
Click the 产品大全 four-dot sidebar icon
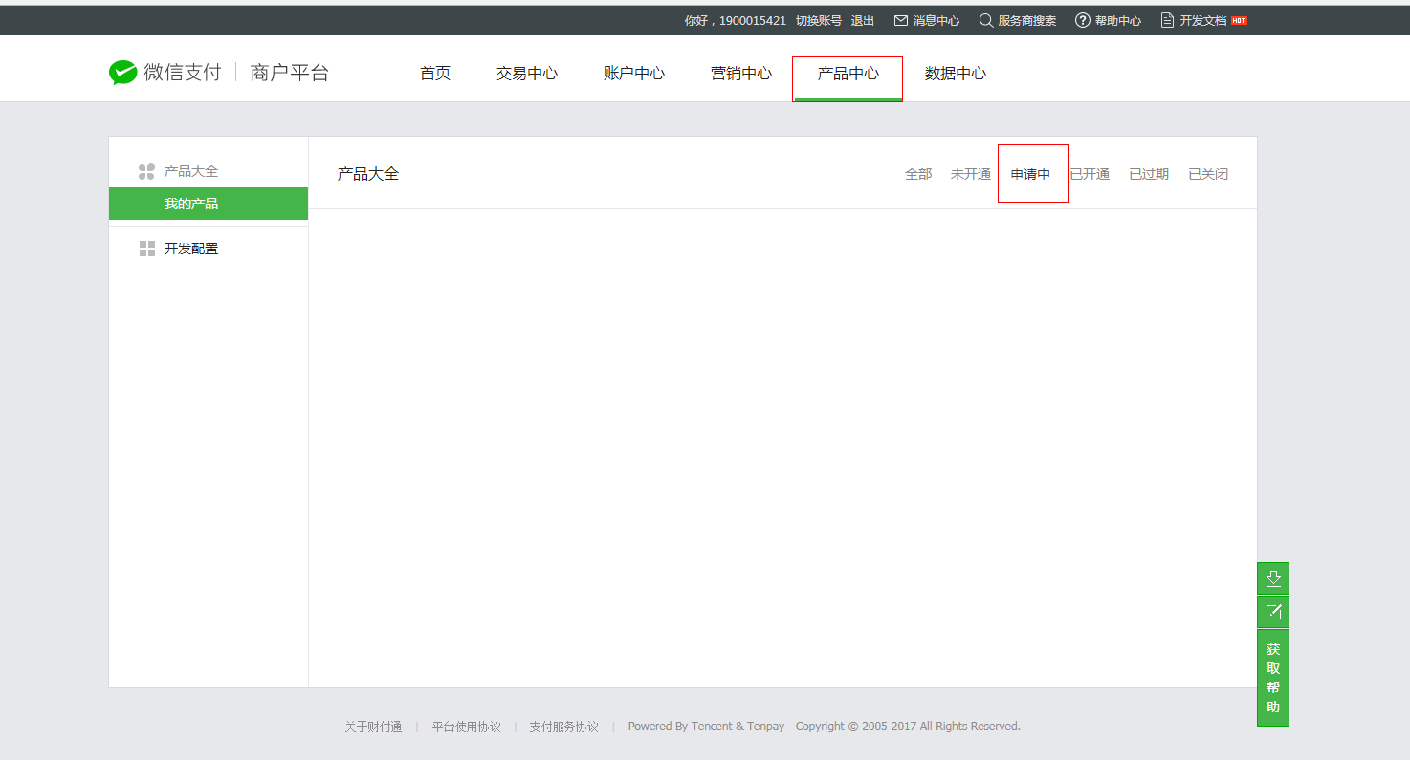[x=146, y=172]
